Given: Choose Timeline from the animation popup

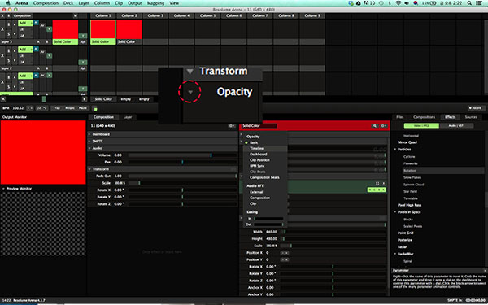Looking at the screenshot, I should [x=257, y=149].
